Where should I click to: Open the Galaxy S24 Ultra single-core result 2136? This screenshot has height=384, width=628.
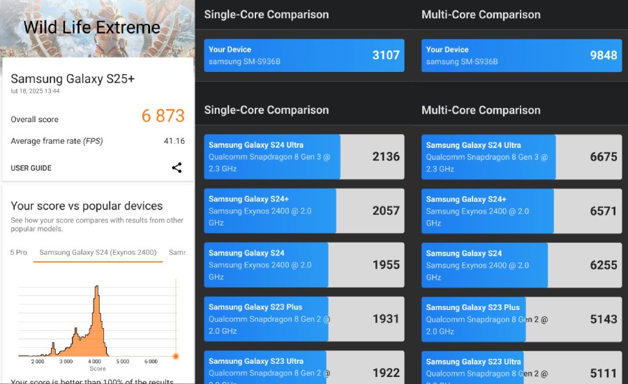pyautogui.click(x=304, y=156)
